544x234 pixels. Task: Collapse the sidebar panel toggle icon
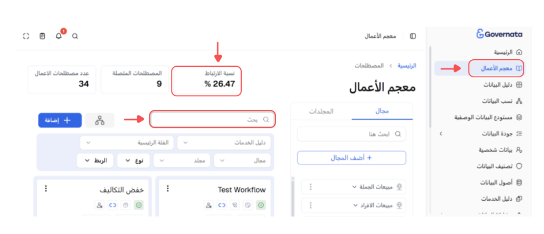[x=413, y=36]
